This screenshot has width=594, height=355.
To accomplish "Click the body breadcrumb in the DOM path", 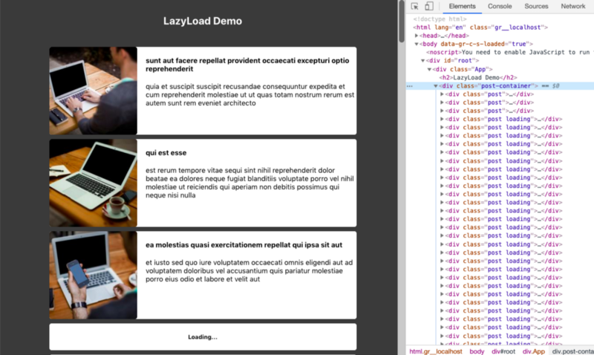I will pyautogui.click(x=476, y=351).
